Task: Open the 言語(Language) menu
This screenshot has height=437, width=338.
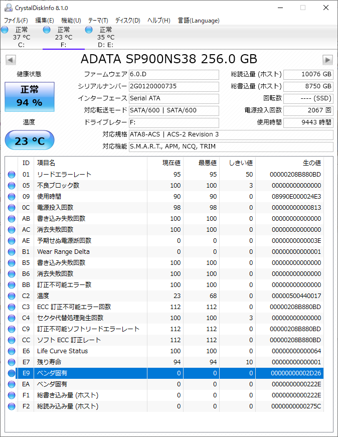Action: pos(199,21)
